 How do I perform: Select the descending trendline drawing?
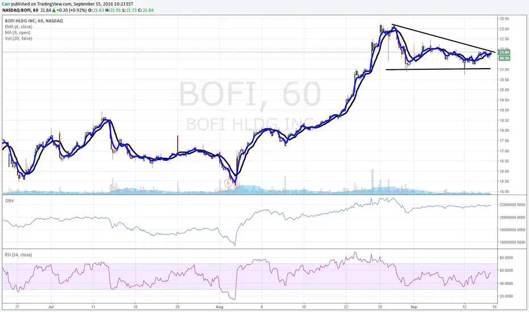444,38
